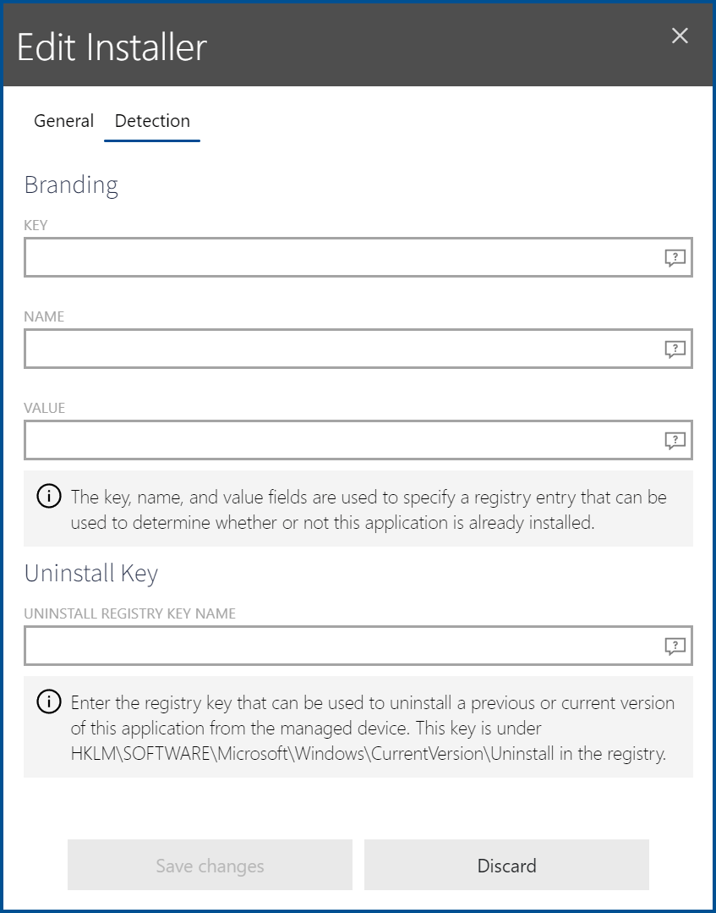Click the UNINSTALL REGISTRY KEY NAME field
The width and height of the screenshot is (716, 913).
click(x=338, y=646)
